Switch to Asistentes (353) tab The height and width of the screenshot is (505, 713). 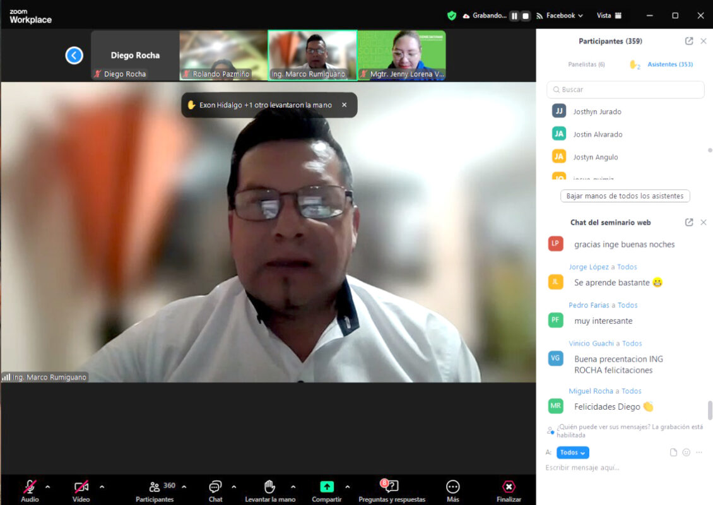[670, 64]
